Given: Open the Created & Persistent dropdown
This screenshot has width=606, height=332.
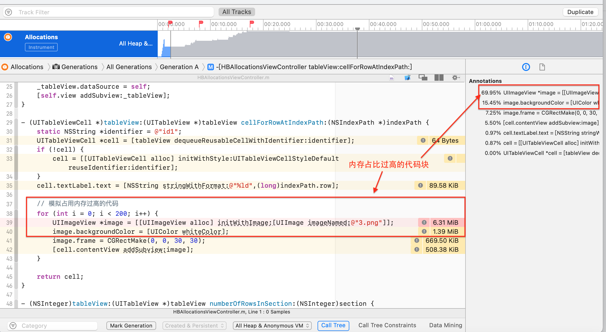Looking at the screenshot, I should click(x=195, y=326).
